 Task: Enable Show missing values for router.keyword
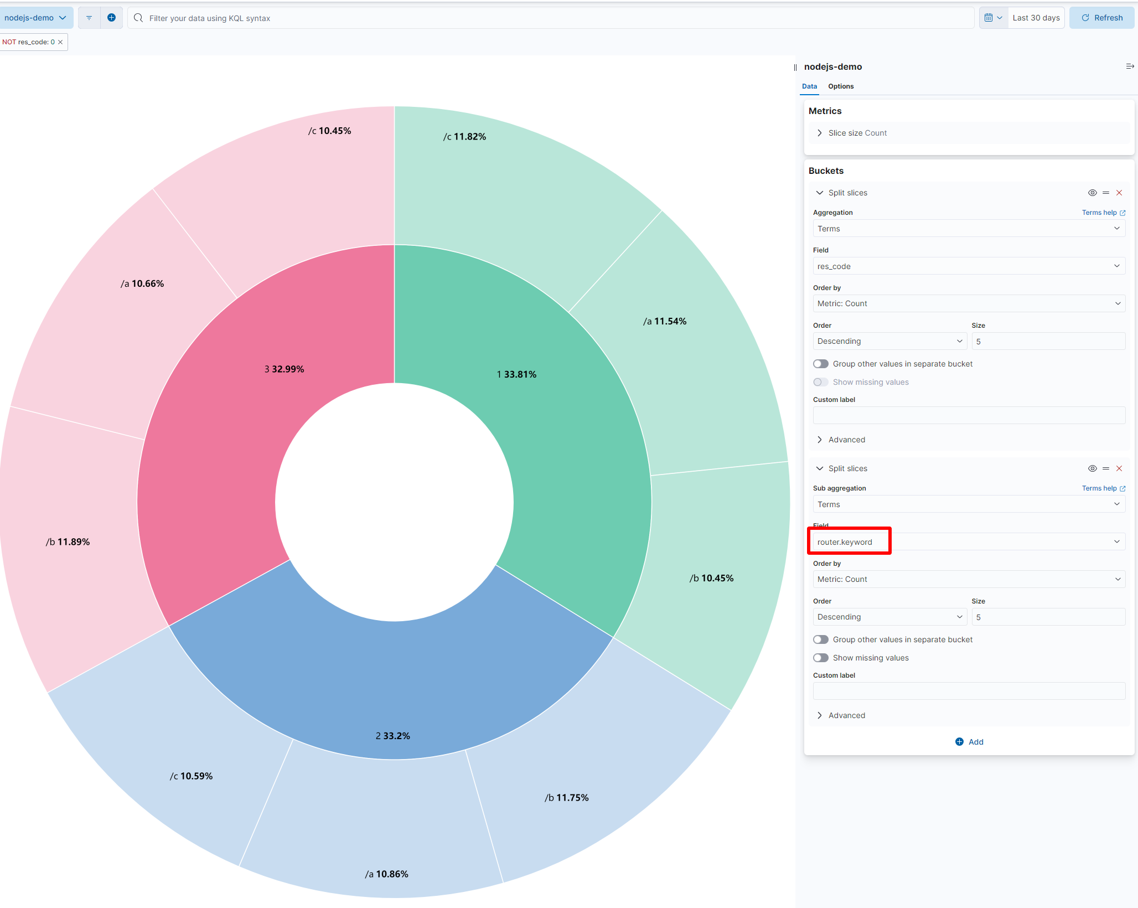[821, 658]
